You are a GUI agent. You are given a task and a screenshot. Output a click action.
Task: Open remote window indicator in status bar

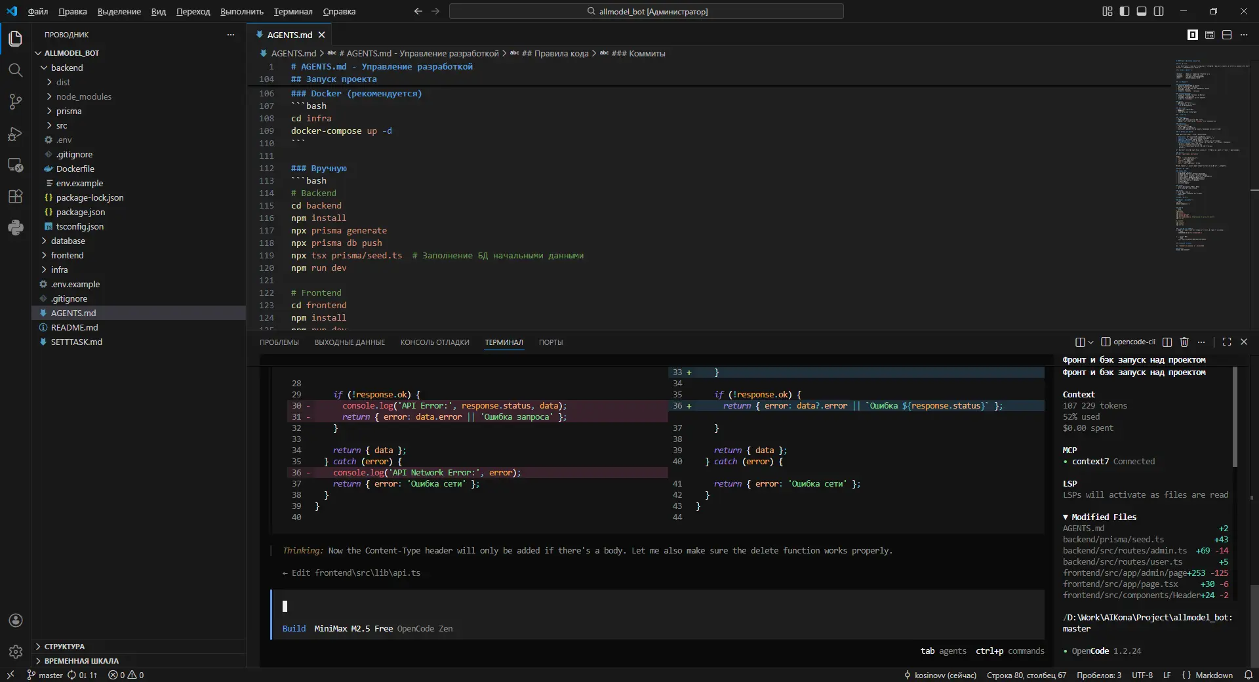pyautogui.click(x=10, y=675)
